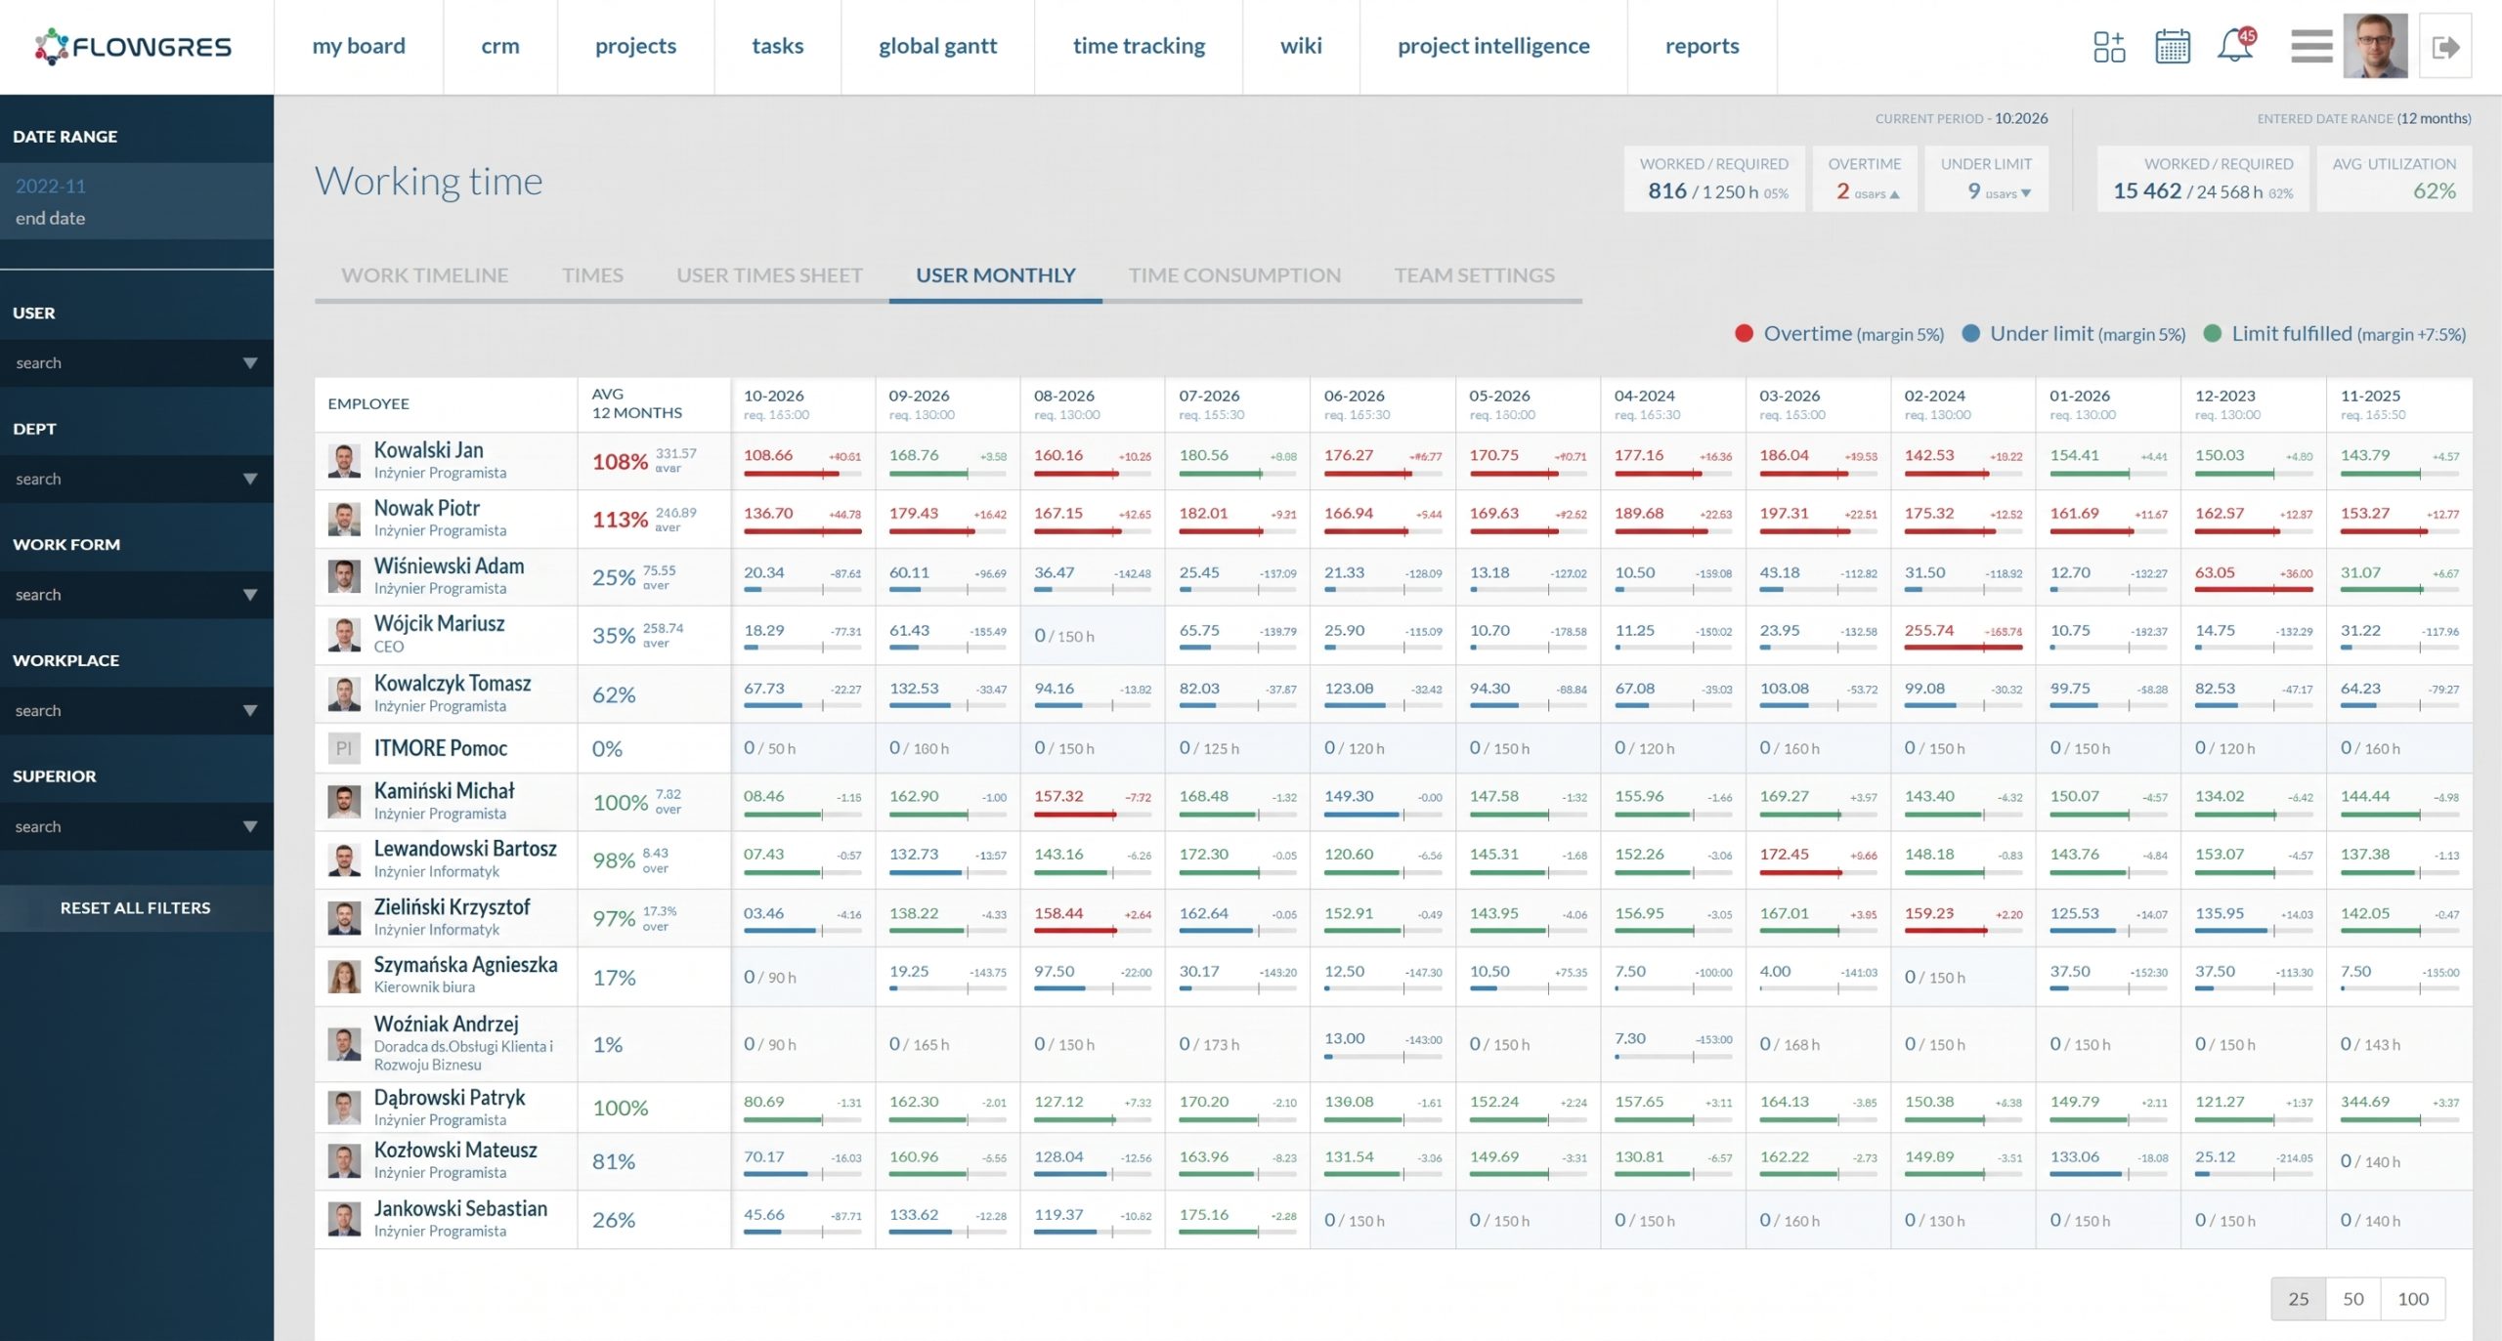Select 25 rows per page
The height and width of the screenshot is (1341, 2502).
pyautogui.click(x=2298, y=1299)
